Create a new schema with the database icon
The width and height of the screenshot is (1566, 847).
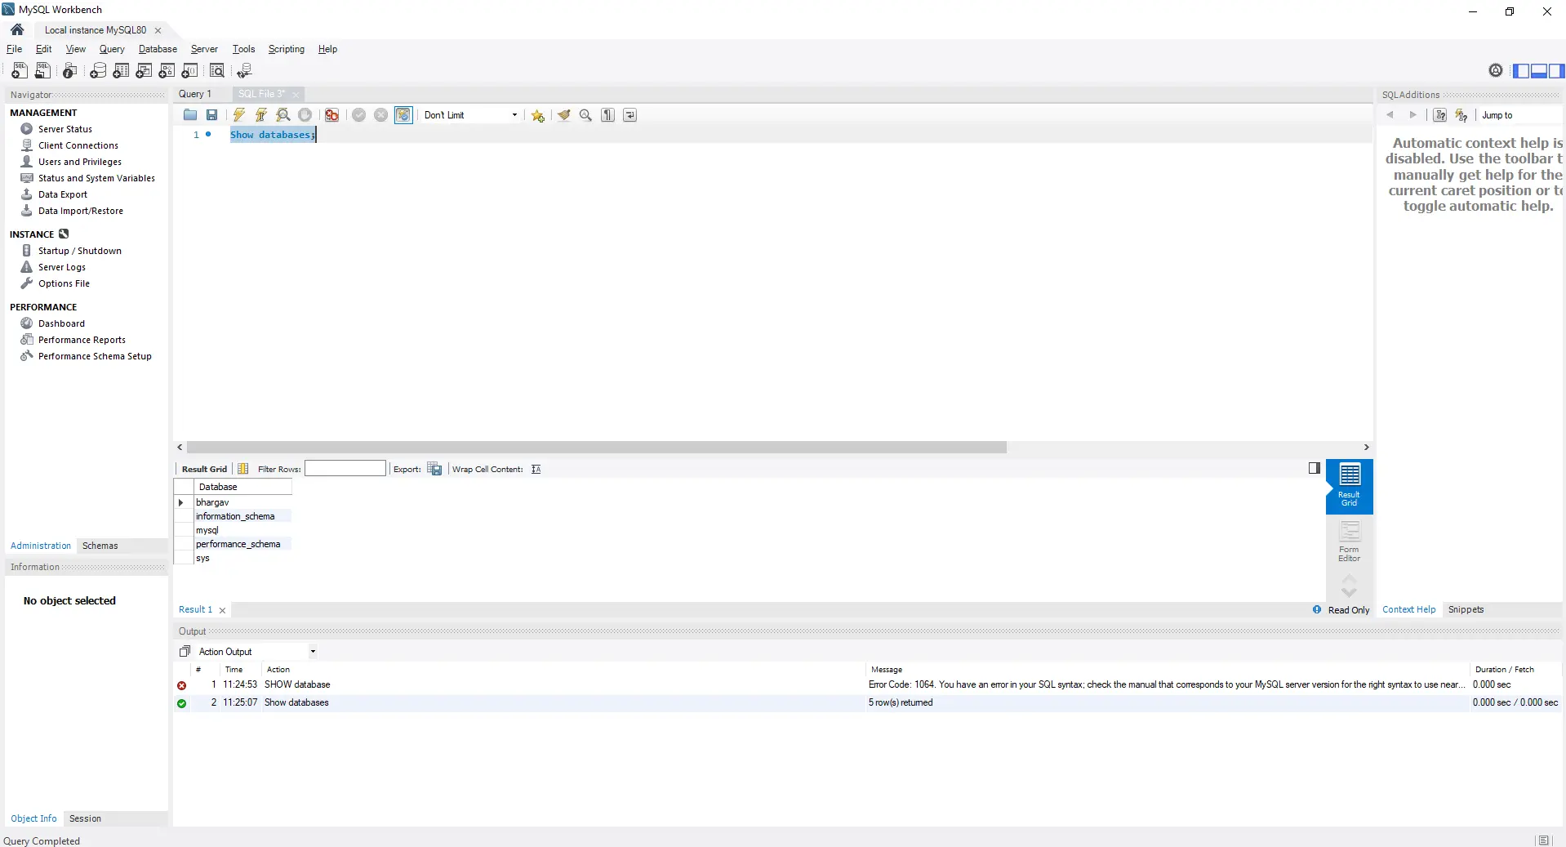(97, 71)
